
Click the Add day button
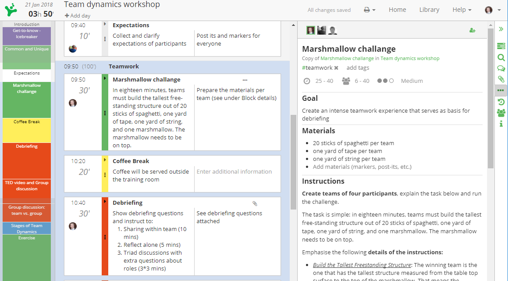click(x=78, y=16)
